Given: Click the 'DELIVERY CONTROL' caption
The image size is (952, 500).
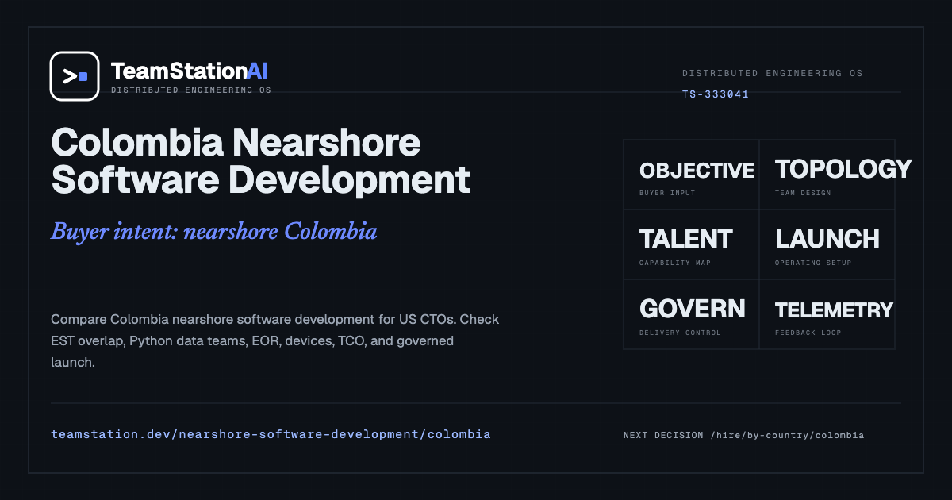Looking at the screenshot, I should coord(680,333).
